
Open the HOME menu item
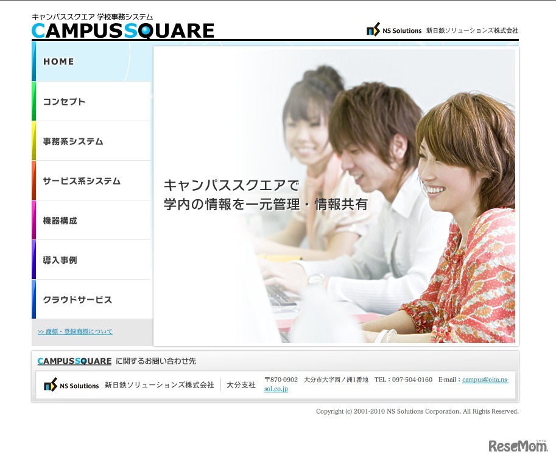(x=91, y=62)
